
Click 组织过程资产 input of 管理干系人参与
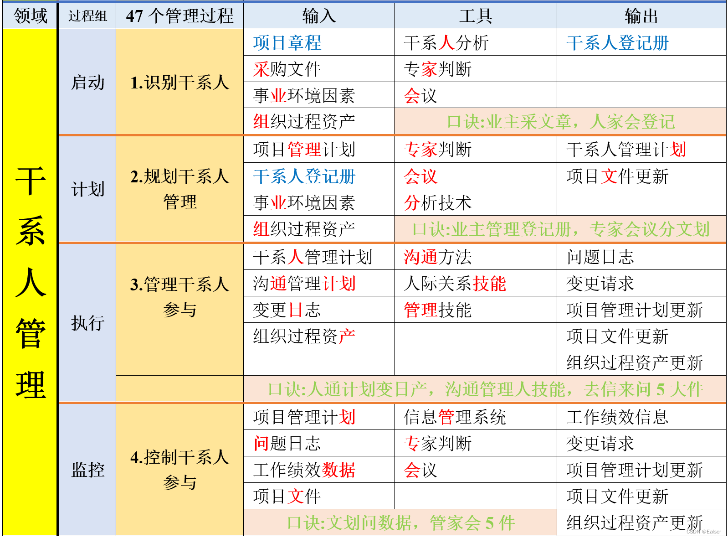click(x=319, y=336)
